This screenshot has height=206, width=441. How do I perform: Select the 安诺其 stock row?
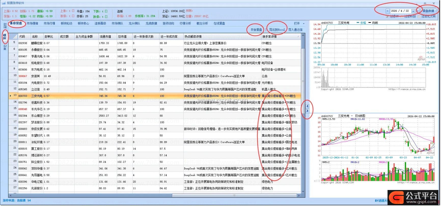[x=35, y=76]
